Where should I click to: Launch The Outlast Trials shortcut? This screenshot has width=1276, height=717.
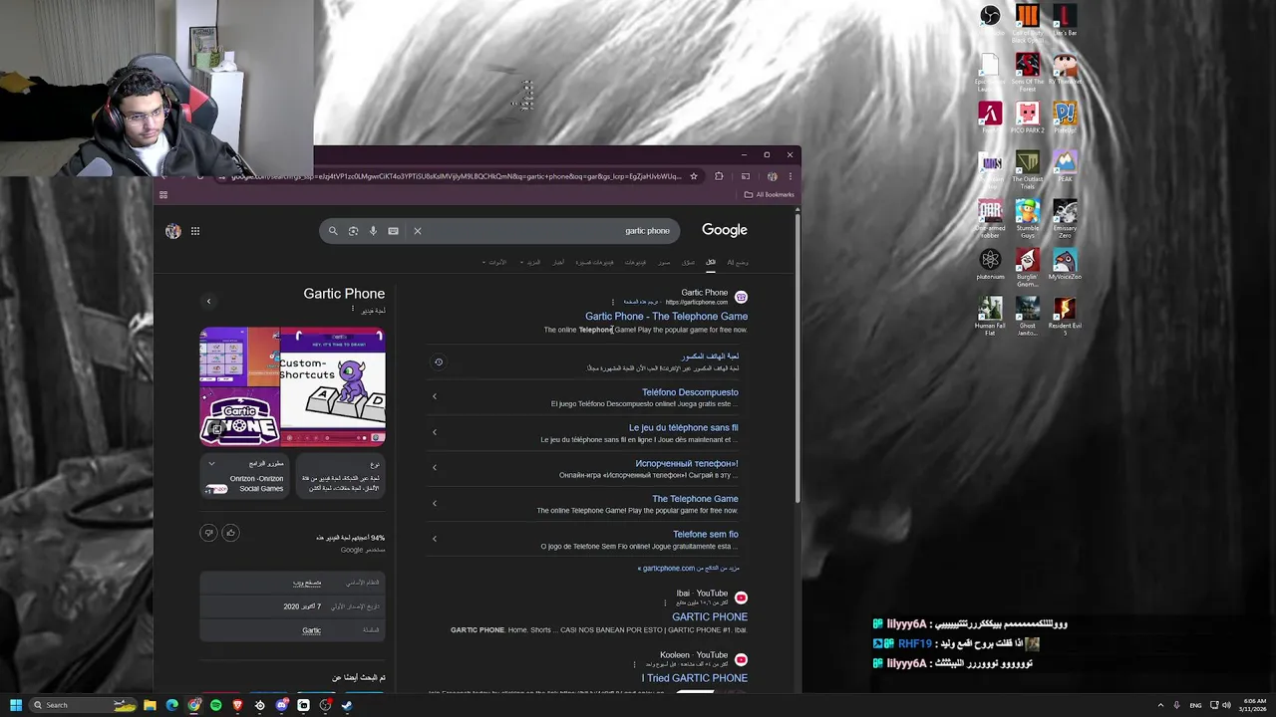[x=1028, y=169]
